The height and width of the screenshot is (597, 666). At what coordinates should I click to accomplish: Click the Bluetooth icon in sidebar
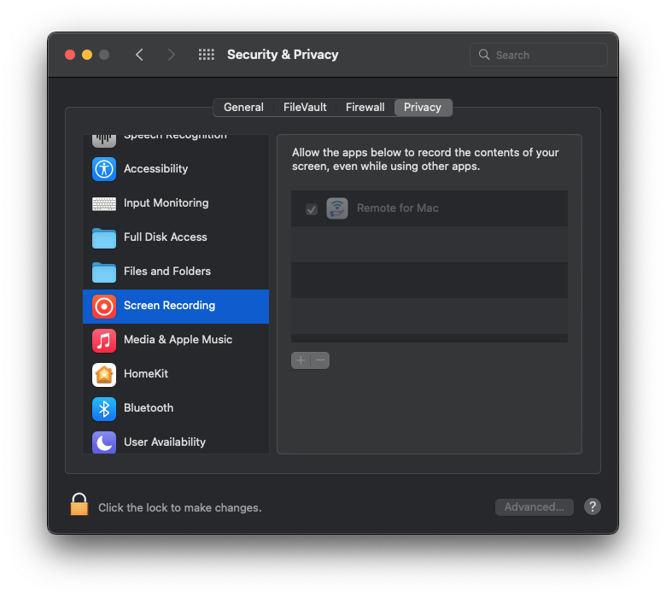pos(104,408)
